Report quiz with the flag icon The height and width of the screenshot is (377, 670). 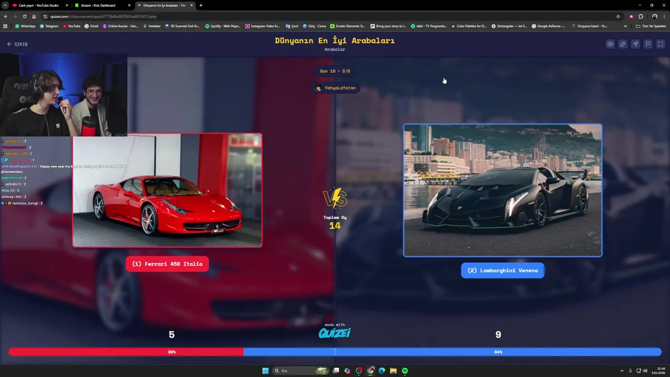tap(648, 44)
